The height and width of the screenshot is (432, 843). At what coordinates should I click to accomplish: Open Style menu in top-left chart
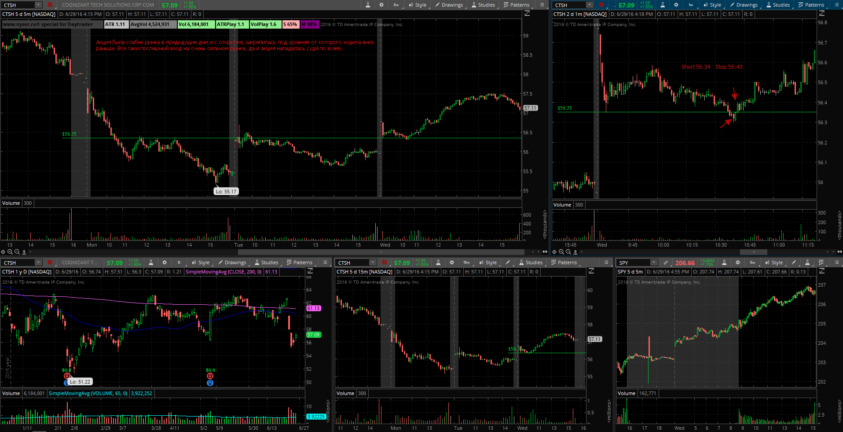tap(417, 5)
